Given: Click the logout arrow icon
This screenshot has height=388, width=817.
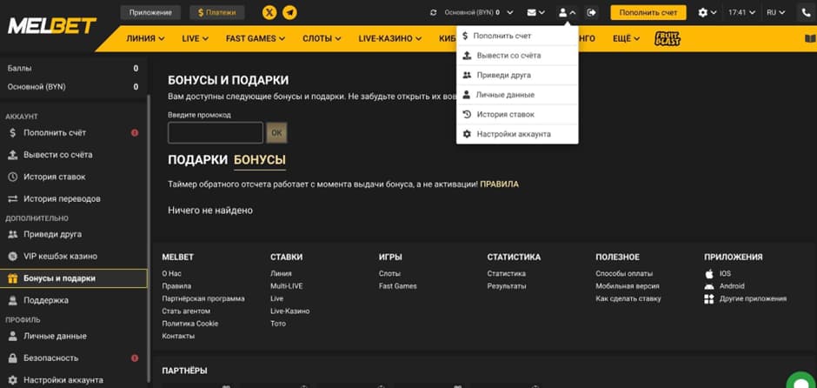Looking at the screenshot, I should (x=591, y=12).
